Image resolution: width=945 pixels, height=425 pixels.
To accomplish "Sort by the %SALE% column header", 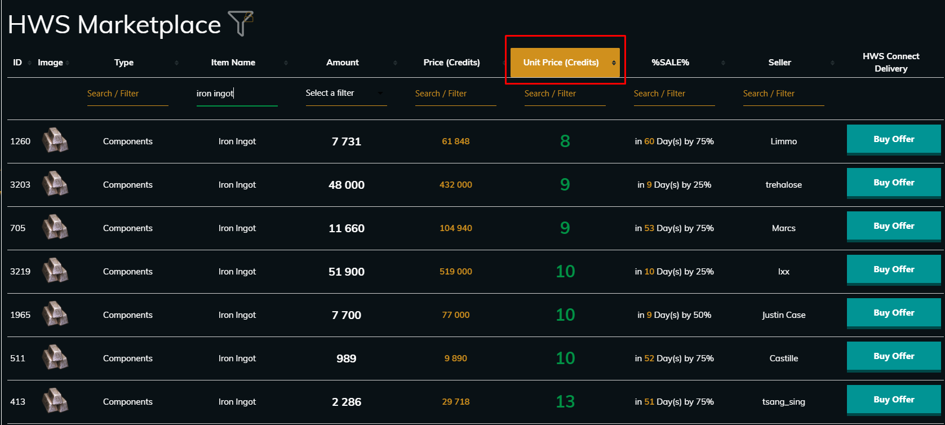I will [670, 63].
